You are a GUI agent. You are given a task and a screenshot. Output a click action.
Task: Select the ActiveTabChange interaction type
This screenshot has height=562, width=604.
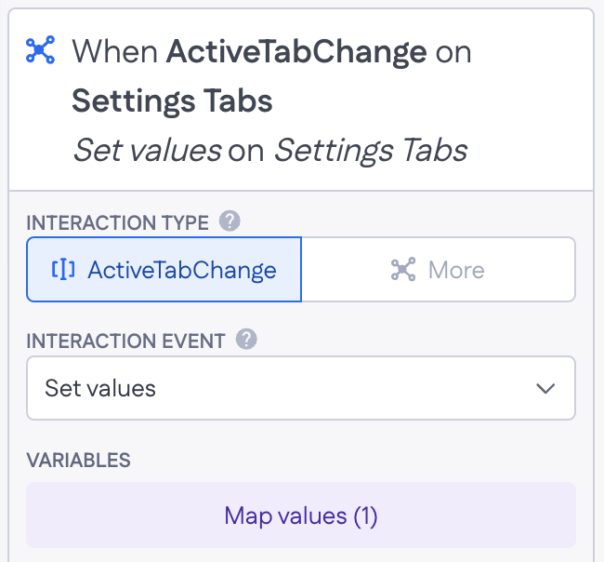(x=164, y=269)
